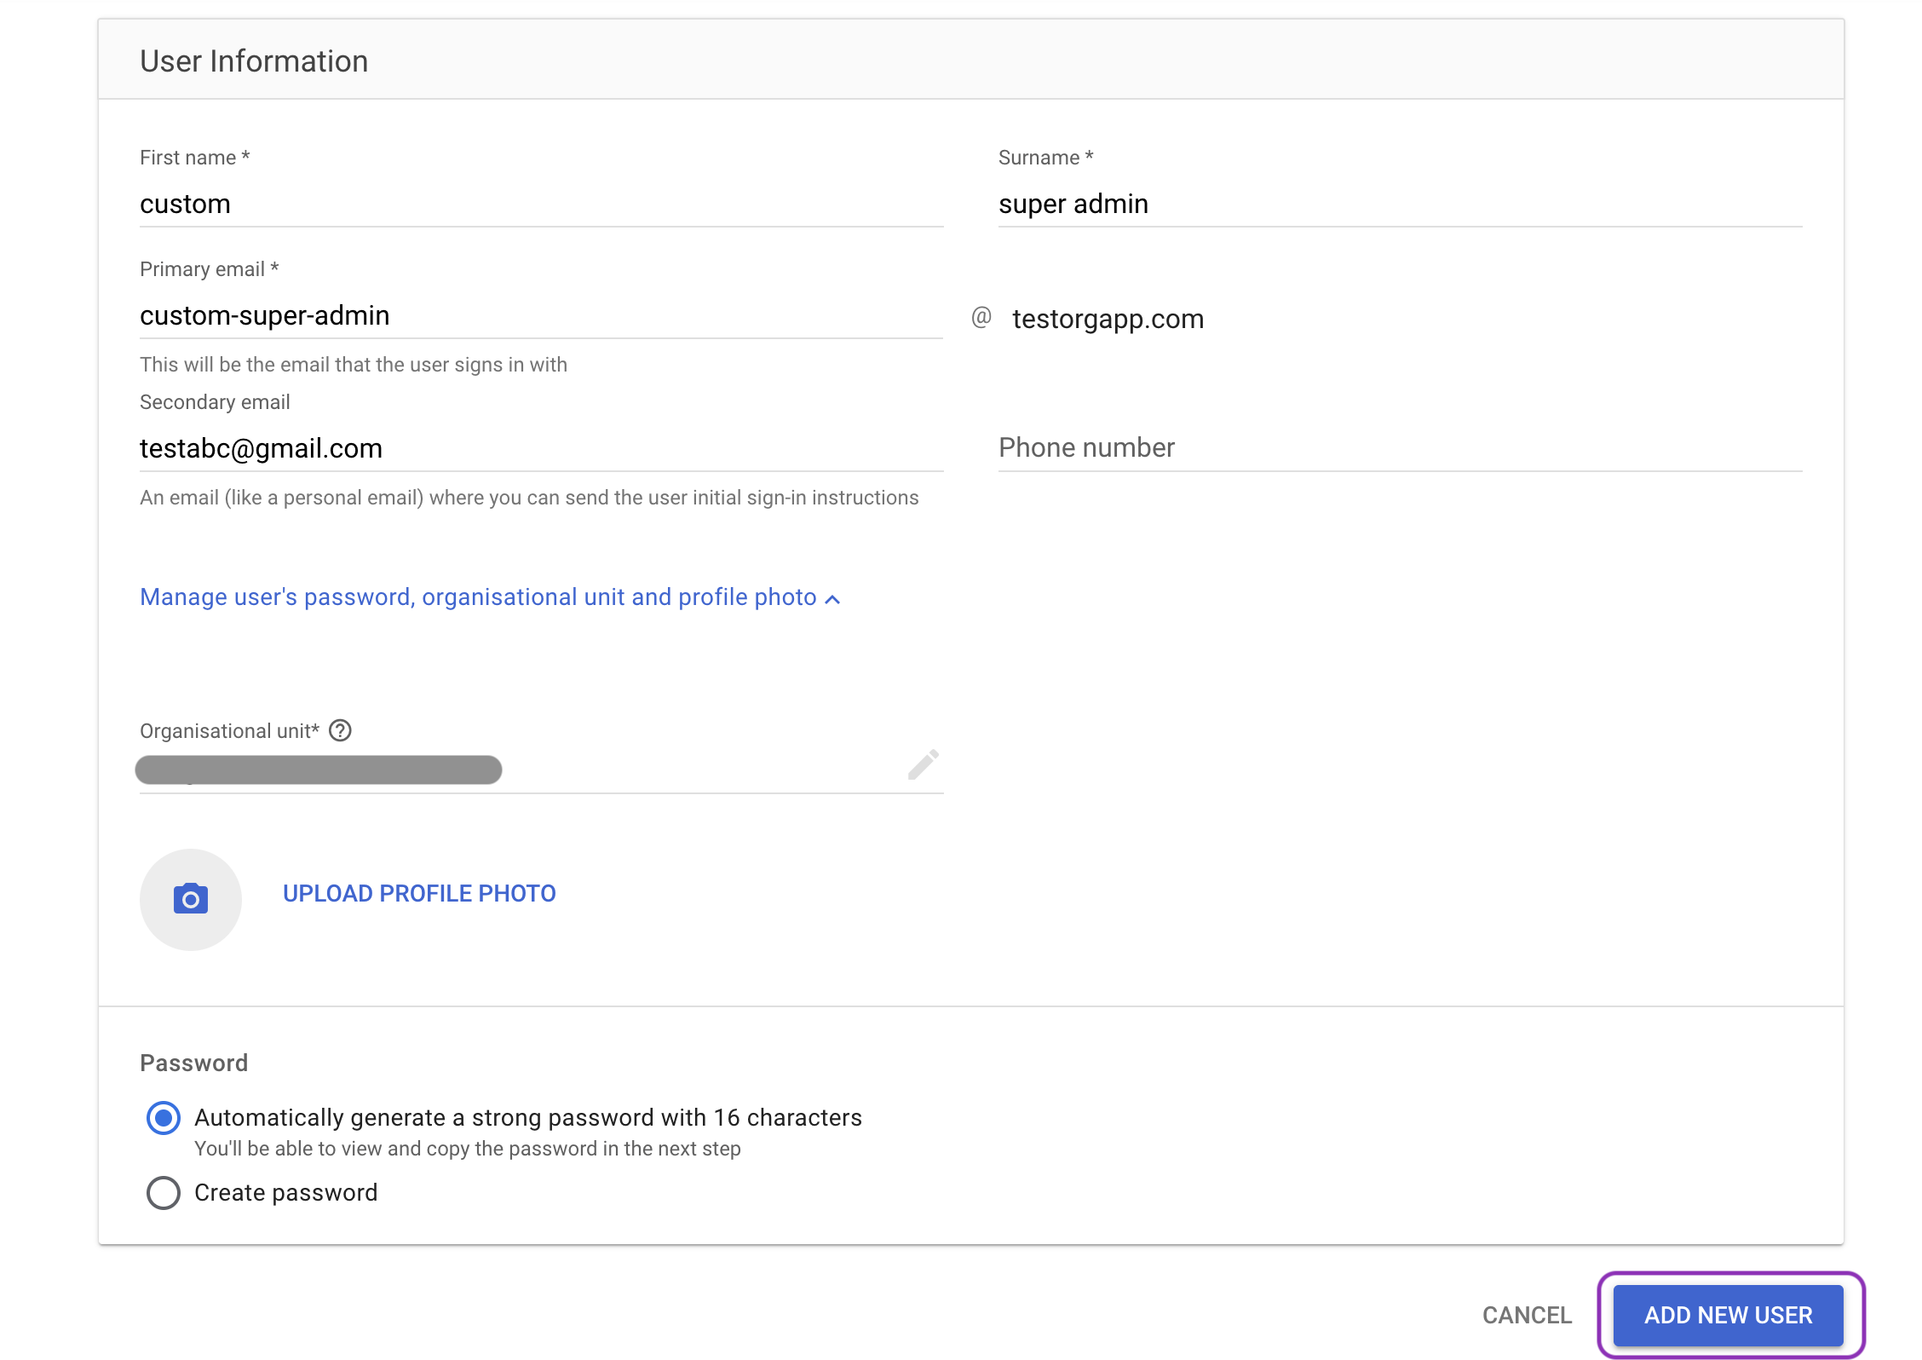Click the Phone number input field
1922x1360 pixels.
tap(1399, 448)
